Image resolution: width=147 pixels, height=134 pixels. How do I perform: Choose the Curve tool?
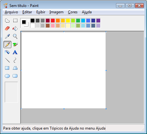tap(15, 60)
